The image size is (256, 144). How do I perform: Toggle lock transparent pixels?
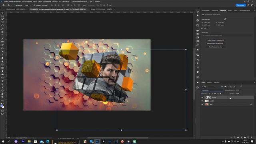tap(210, 94)
